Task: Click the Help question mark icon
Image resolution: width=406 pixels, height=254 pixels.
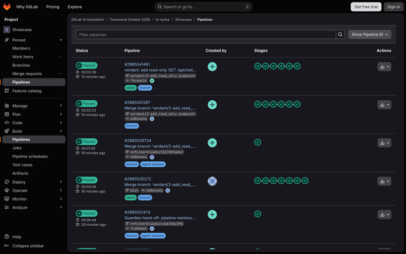Action: pos(7,237)
